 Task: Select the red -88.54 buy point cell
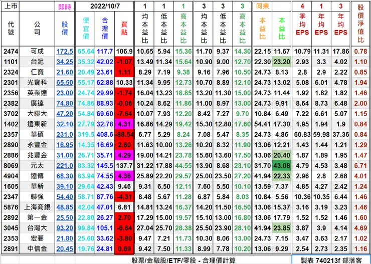[x=124, y=134]
